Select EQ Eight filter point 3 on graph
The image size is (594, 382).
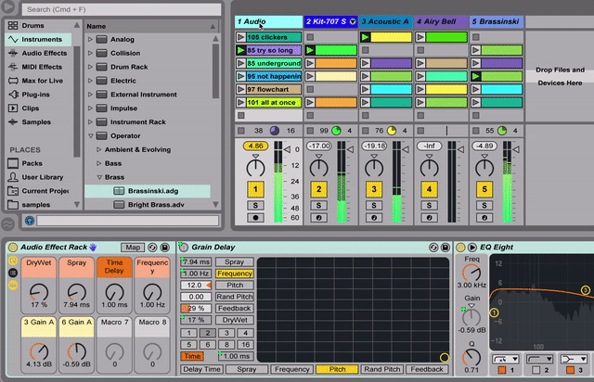[586, 290]
